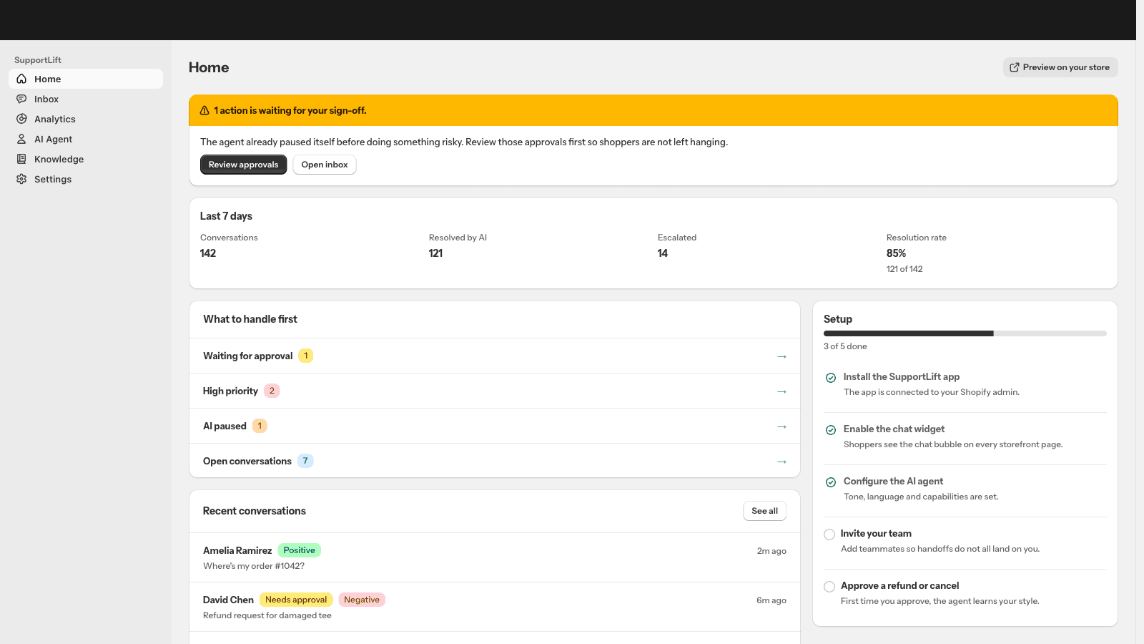The image size is (1144, 644).
Task: Open AI Agent in the sidebar menu
Action: pos(86,139)
